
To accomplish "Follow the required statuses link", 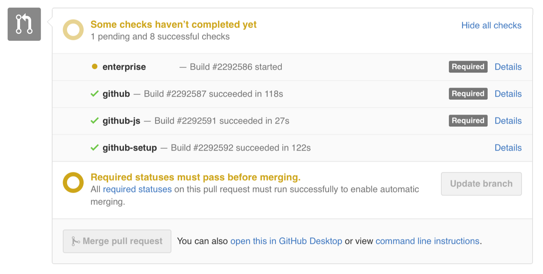I will pos(137,190).
